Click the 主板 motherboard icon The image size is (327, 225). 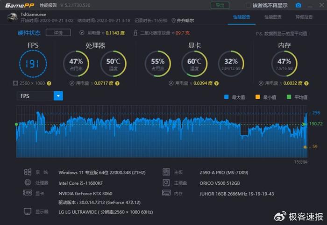pos(166,172)
